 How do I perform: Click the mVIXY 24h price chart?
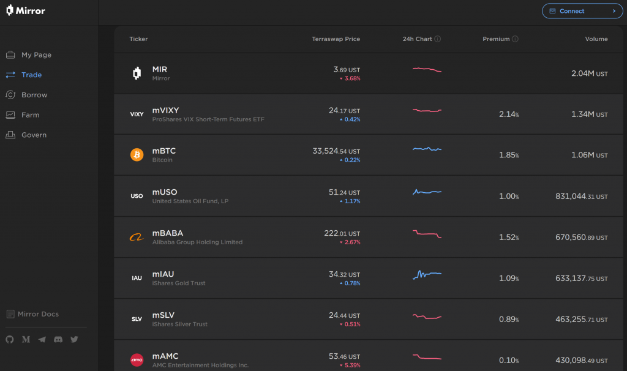pos(427,110)
